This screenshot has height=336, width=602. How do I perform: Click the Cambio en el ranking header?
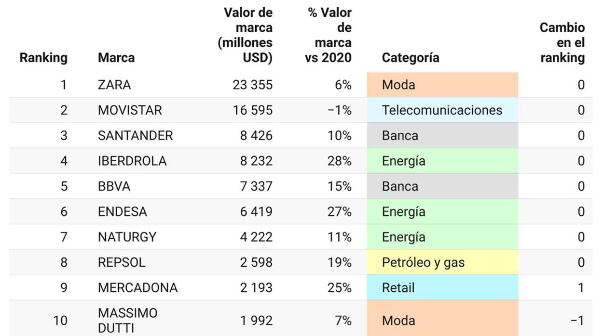tap(562, 43)
